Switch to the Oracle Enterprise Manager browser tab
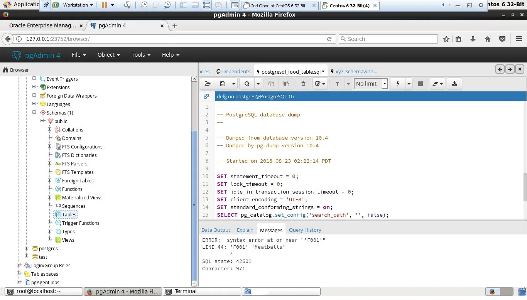The width and height of the screenshot is (527, 300). [42, 25]
